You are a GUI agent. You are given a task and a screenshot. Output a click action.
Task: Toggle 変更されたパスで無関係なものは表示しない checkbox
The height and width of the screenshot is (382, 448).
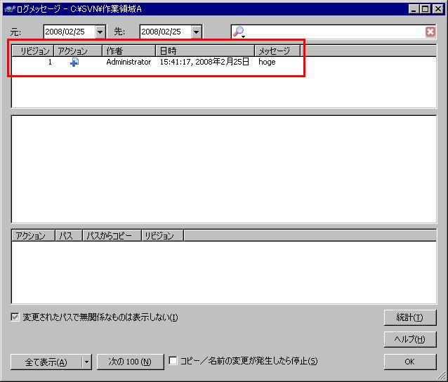pos(15,317)
